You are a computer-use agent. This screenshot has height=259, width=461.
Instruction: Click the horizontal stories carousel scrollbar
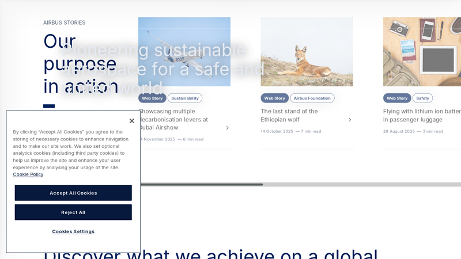point(301,184)
